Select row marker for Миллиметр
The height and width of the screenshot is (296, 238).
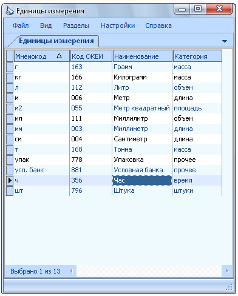10,129
